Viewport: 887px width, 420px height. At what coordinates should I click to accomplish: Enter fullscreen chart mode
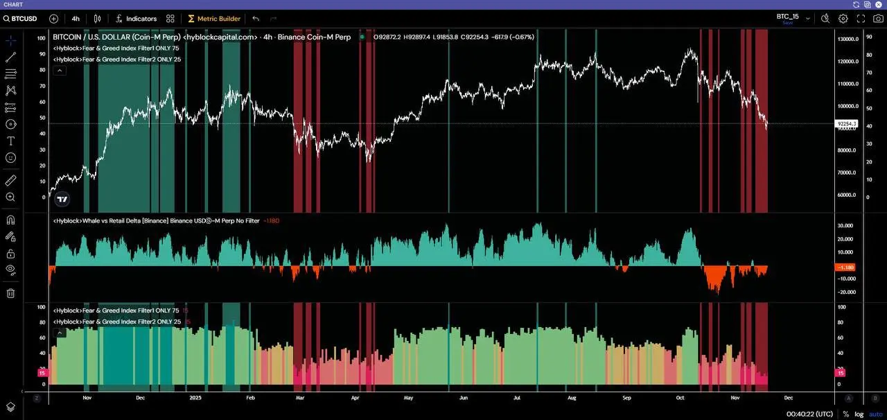pos(861,19)
